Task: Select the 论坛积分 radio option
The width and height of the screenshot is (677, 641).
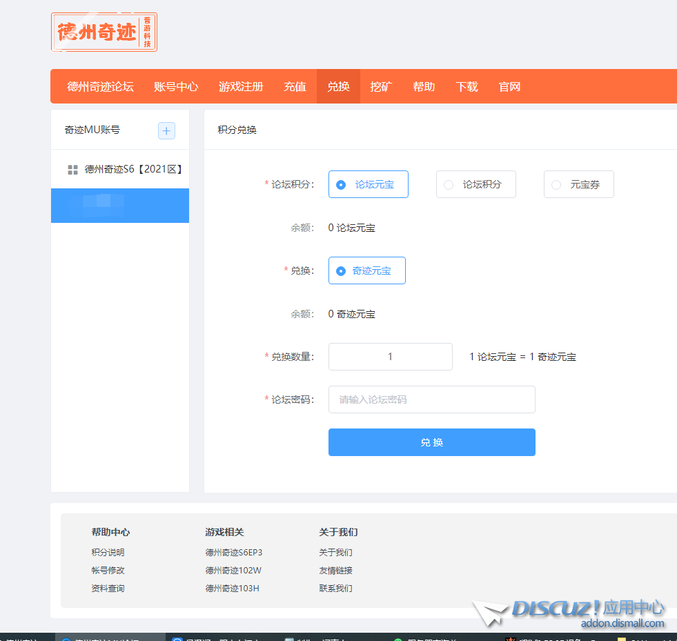Action: [x=475, y=185]
